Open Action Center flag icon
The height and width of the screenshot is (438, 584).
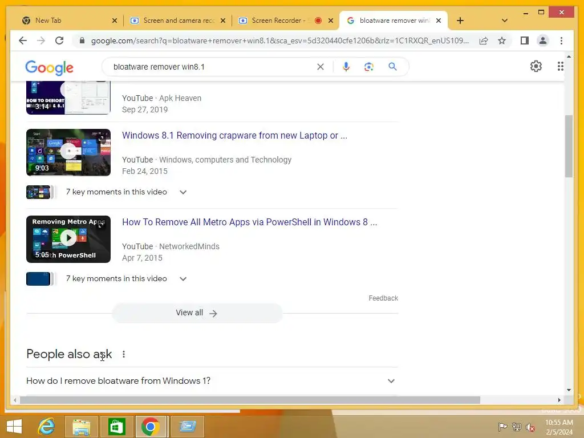coord(502,427)
